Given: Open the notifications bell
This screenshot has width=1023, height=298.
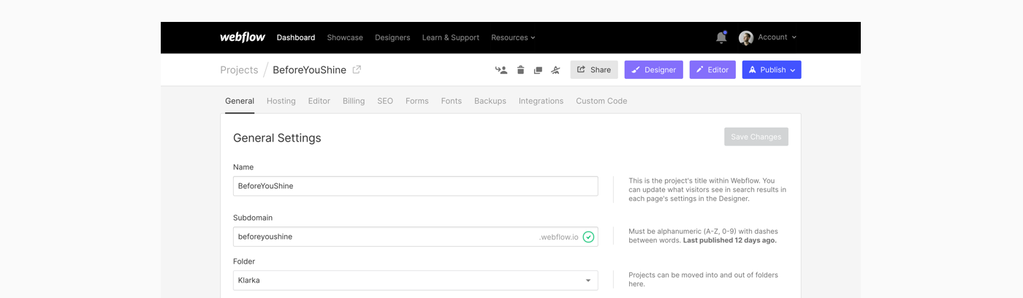Looking at the screenshot, I should pyautogui.click(x=721, y=37).
